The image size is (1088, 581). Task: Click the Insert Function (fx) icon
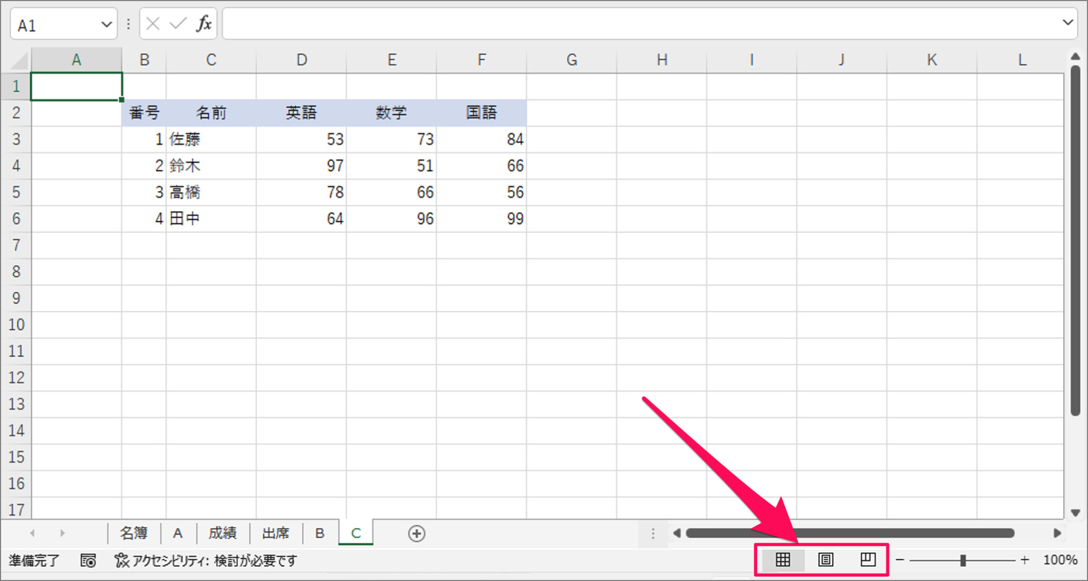203,23
